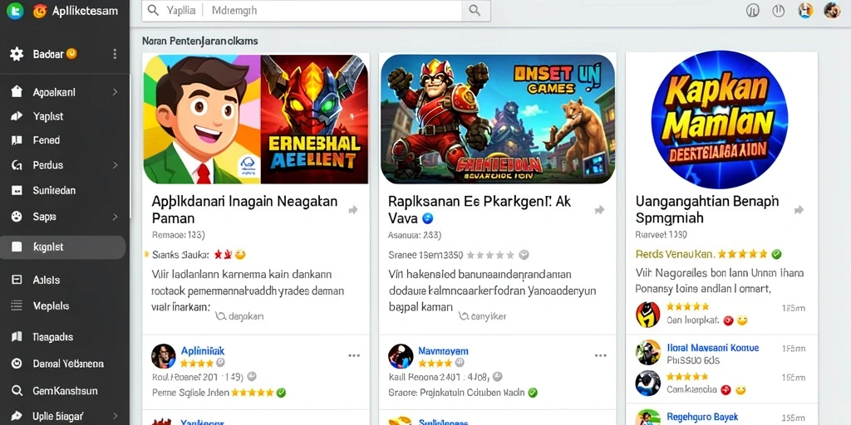Viewport: 851px width, 425px height.
Task: Expand the Uplie Biagar submenu chevron
Action: tap(115, 417)
